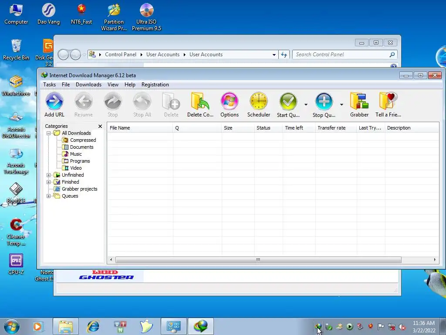The height and width of the screenshot is (335, 446).
Task: Open IDM Options from the toolbar
Action: tap(230, 105)
